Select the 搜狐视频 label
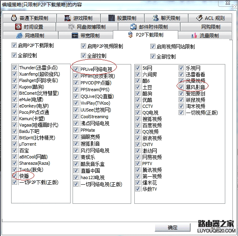 point(152,119)
